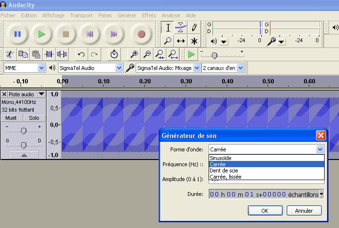Select the Draw pencil tool
The width and height of the screenshot is (339, 228).
click(x=194, y=28)
